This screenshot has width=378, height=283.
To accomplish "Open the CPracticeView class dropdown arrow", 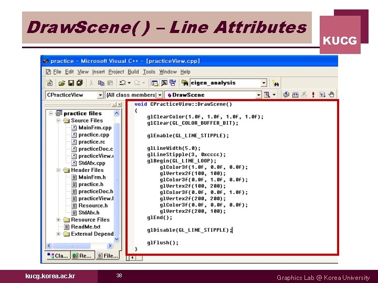I will click(x=100, y=95).
